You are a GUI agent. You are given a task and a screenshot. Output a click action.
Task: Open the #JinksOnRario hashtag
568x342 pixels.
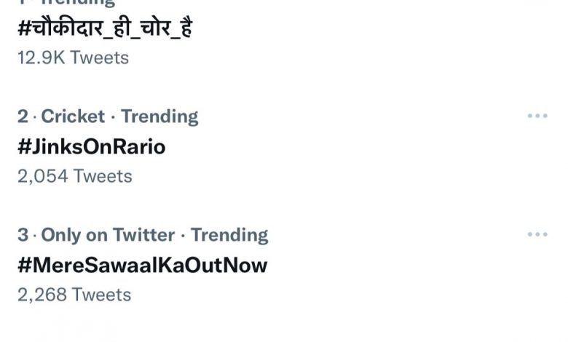point(91,146)
